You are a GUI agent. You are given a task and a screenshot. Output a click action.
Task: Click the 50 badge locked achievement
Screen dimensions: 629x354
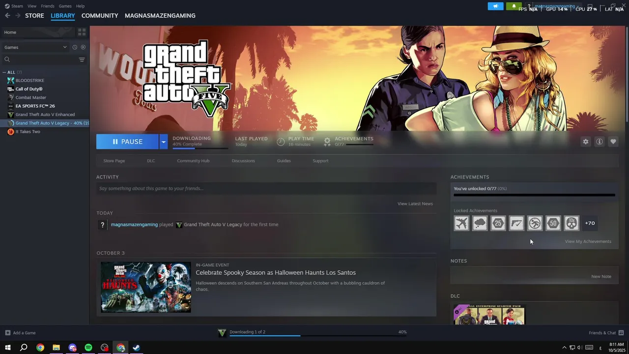pyautogui.click(x=553, y=223)
